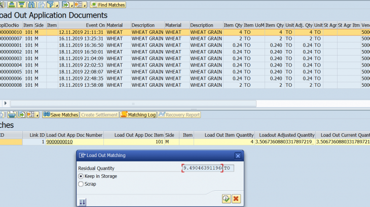Click the Find Next binoculars-plus icon

click(41, 5)
